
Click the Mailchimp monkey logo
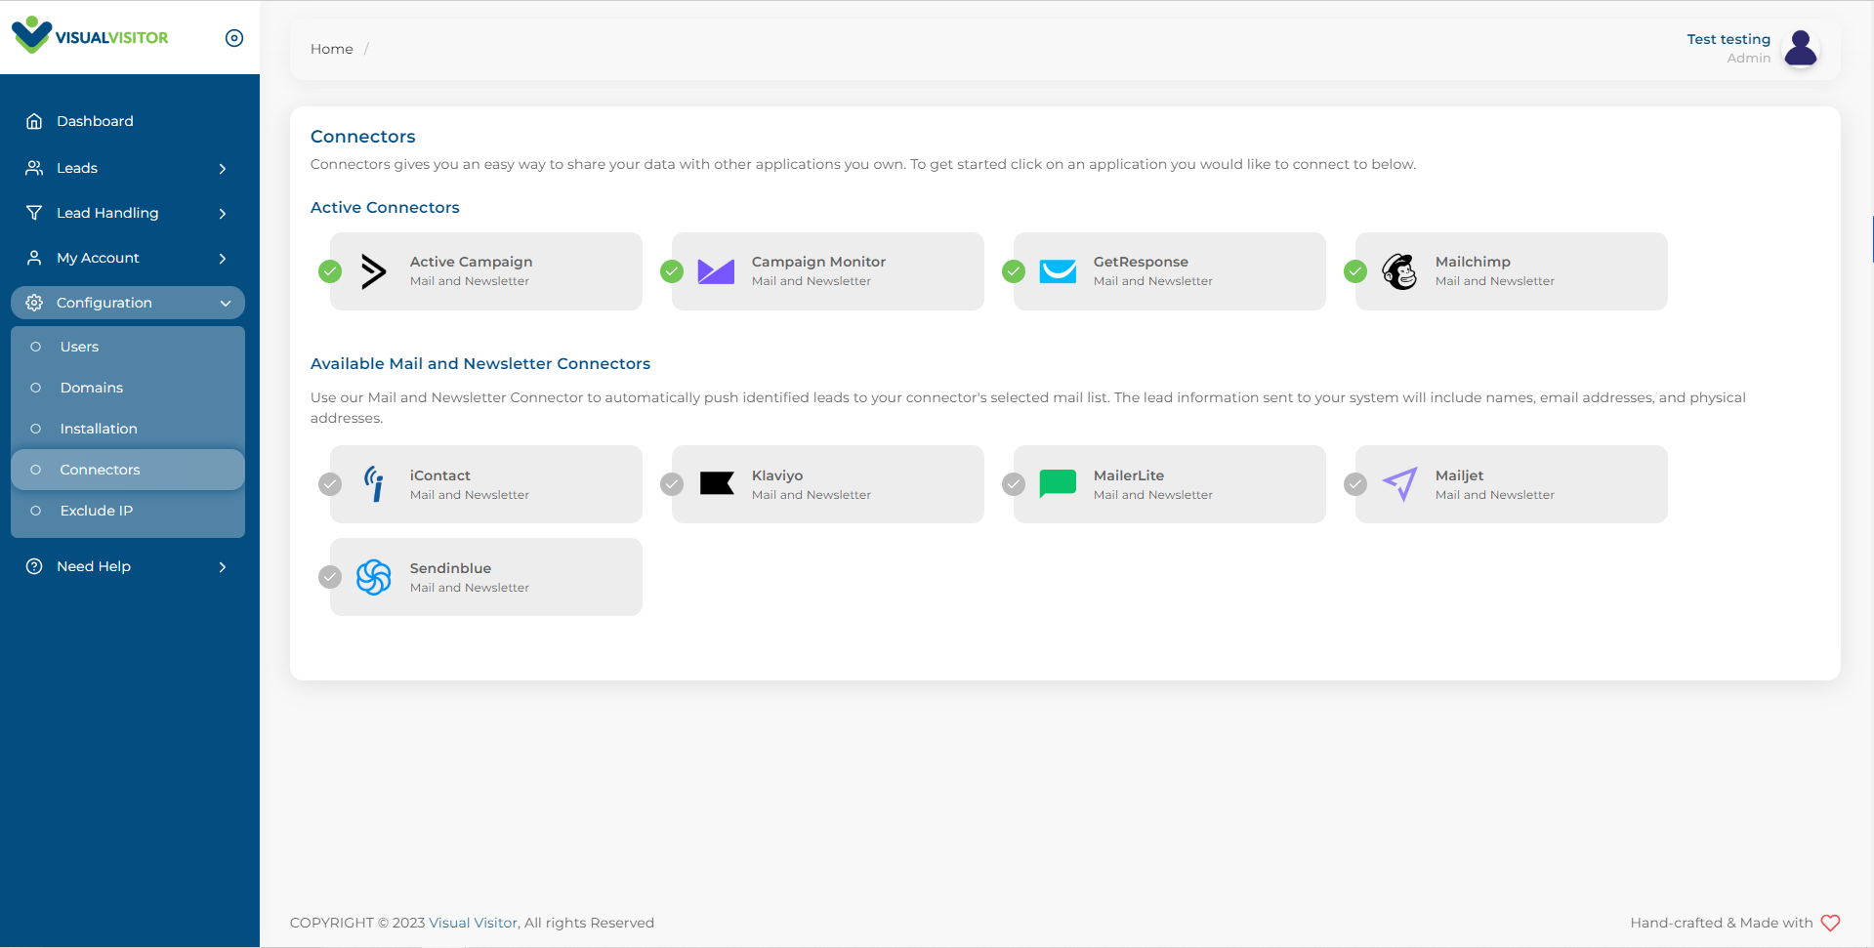(1399, 271)
